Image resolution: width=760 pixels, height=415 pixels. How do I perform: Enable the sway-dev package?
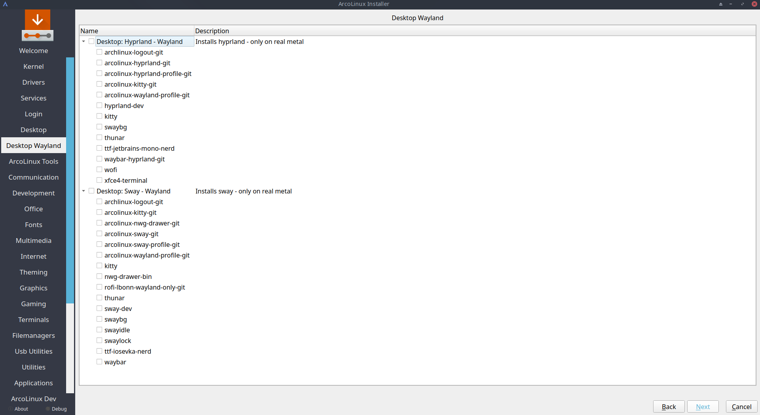click(99, 309)
